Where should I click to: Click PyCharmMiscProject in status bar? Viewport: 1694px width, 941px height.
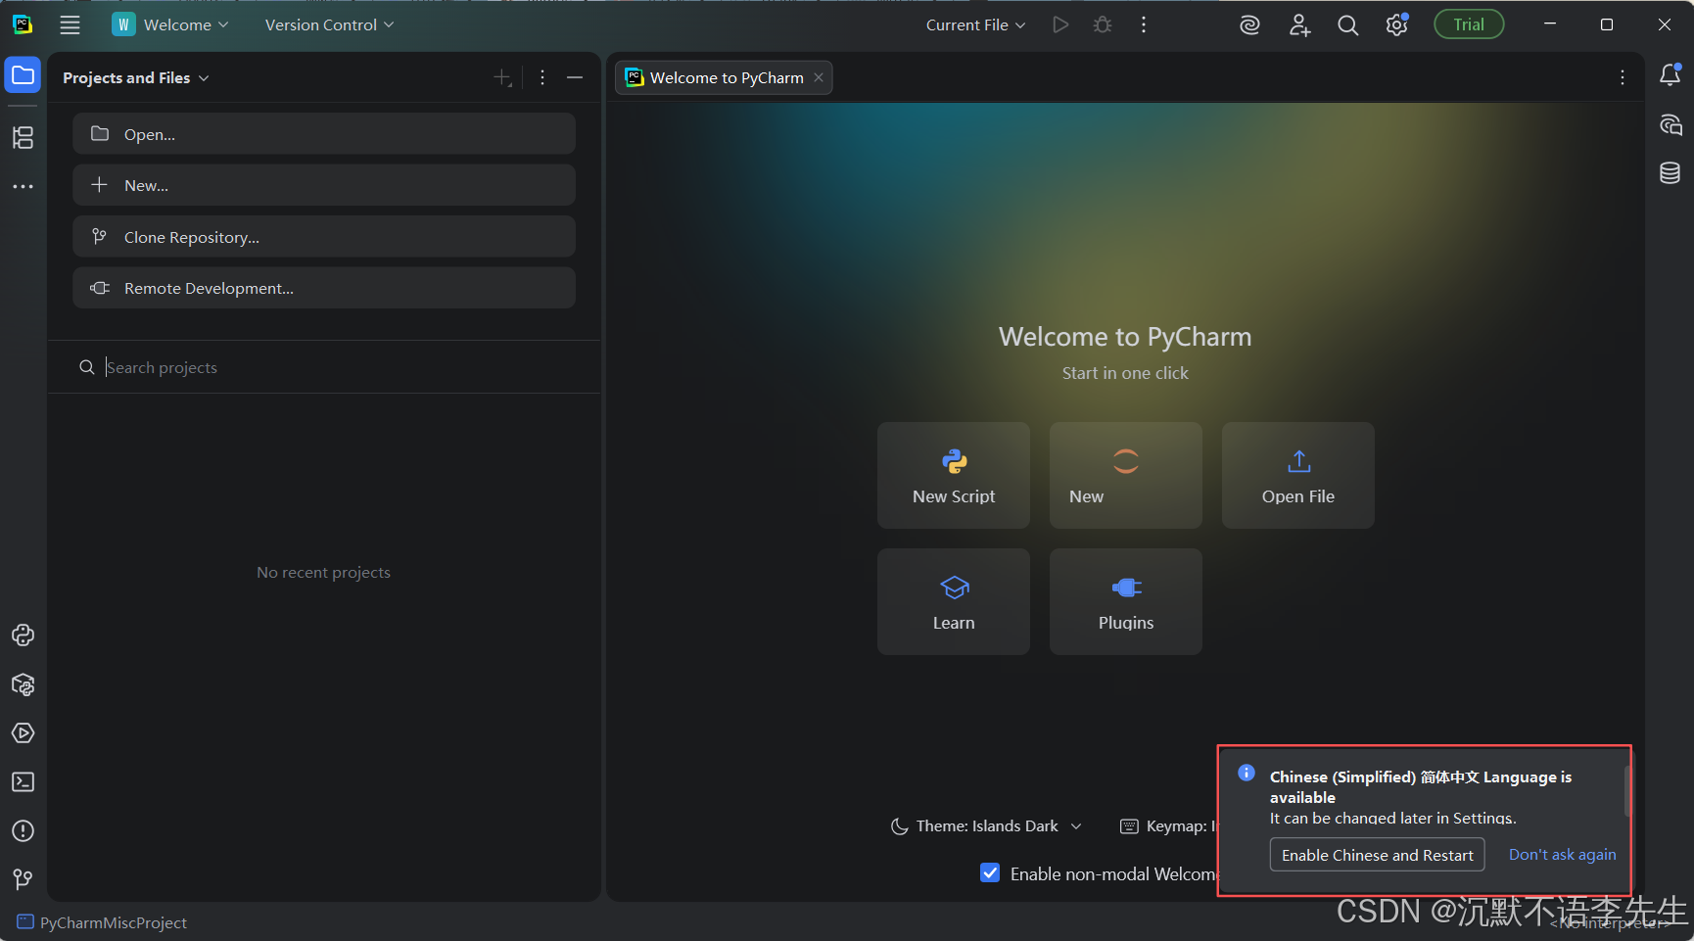click(x=102, y=922)
